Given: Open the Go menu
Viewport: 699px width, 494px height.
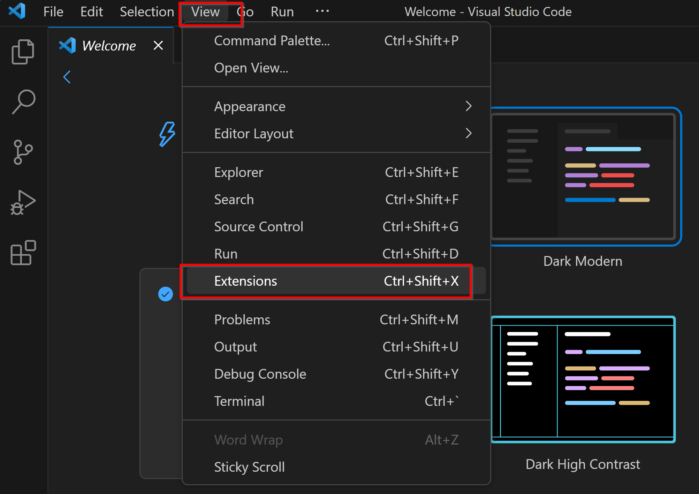Looking at the screenshot, I should coord(245,12).
